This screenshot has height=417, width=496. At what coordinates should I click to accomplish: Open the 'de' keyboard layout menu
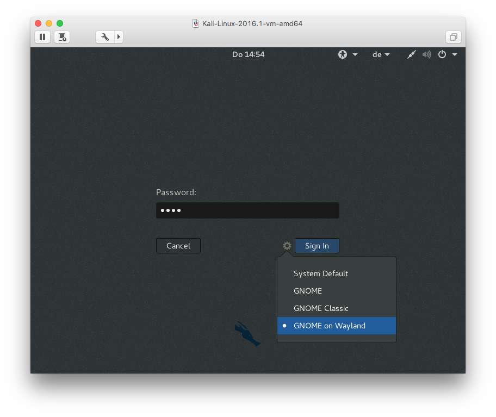coord(381,55)
